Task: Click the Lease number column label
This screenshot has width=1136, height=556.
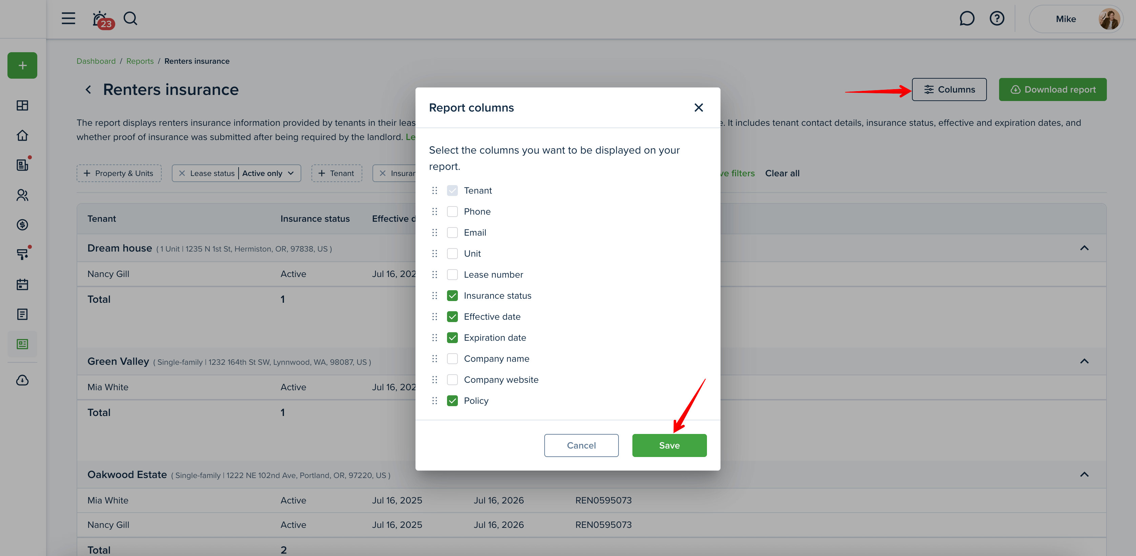Action: coord(493,275)
